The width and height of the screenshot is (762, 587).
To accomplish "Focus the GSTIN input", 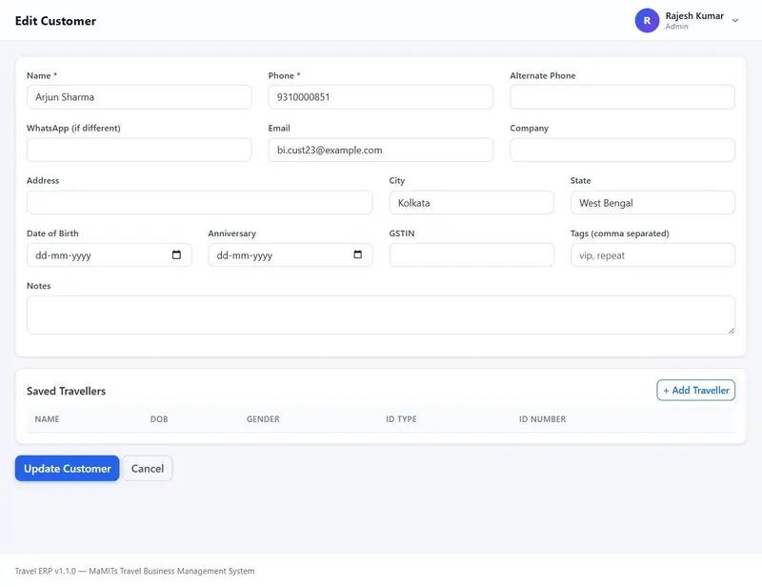I will click(471, 254).
